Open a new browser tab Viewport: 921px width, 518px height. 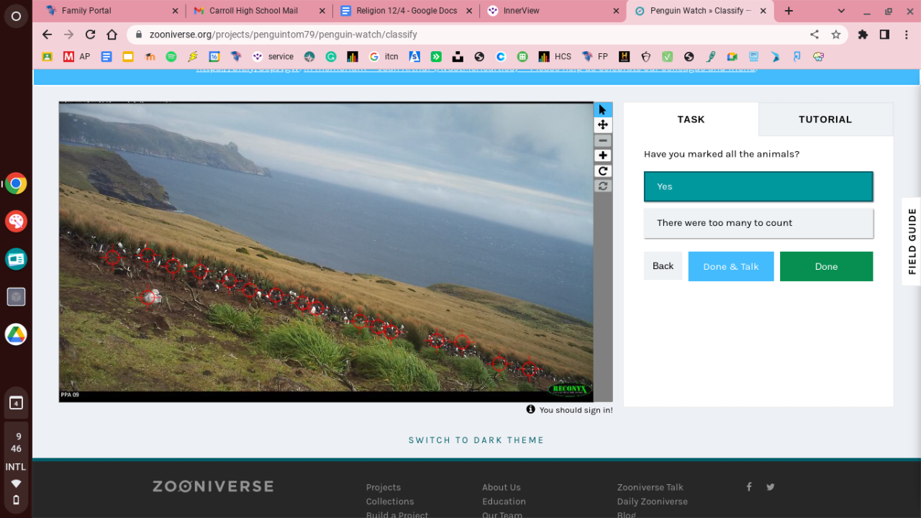[x=789, y=11]
